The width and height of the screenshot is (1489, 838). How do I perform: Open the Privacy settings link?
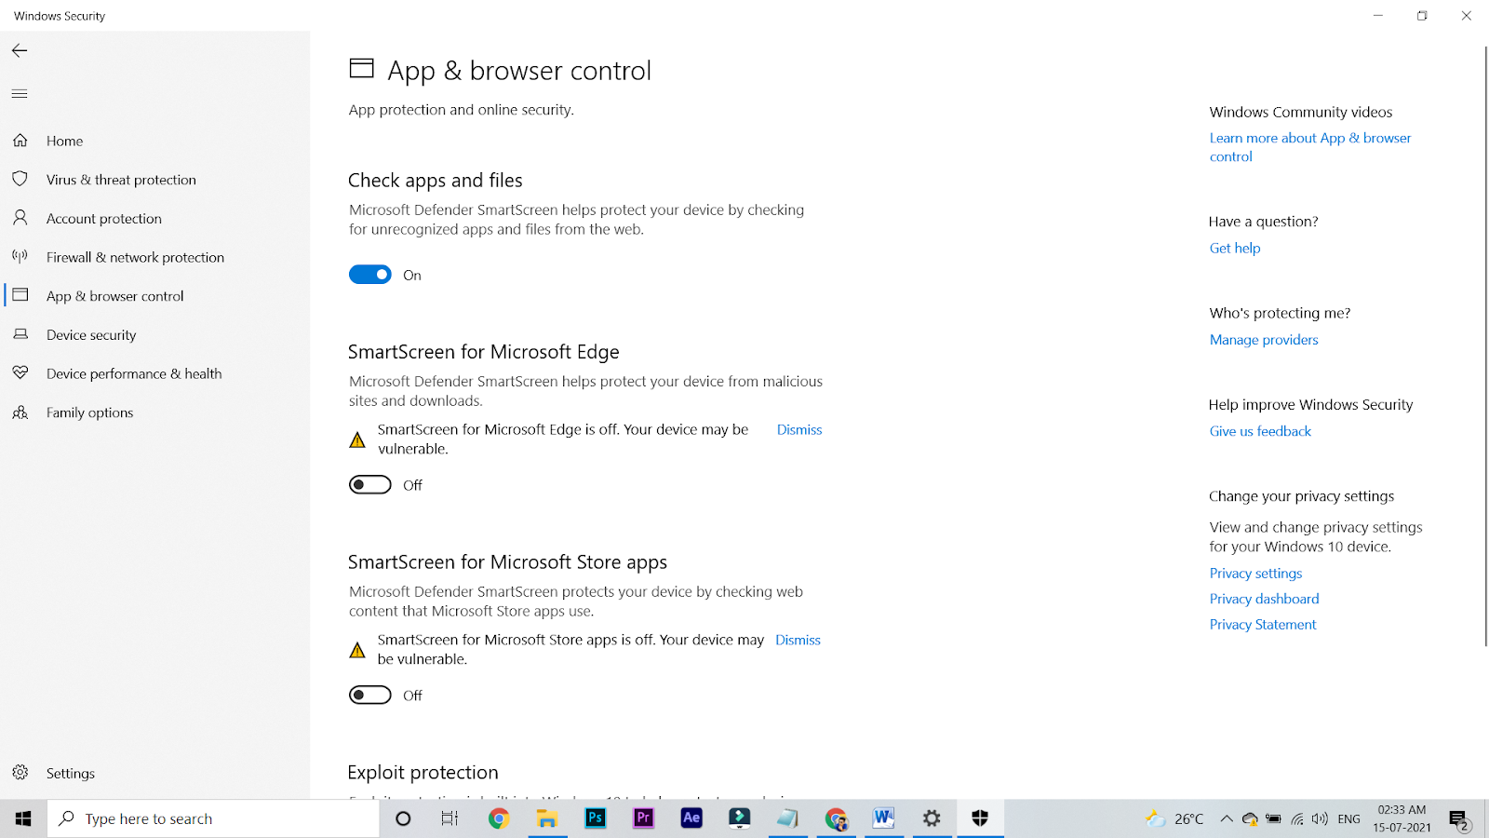coord(1255,573)
